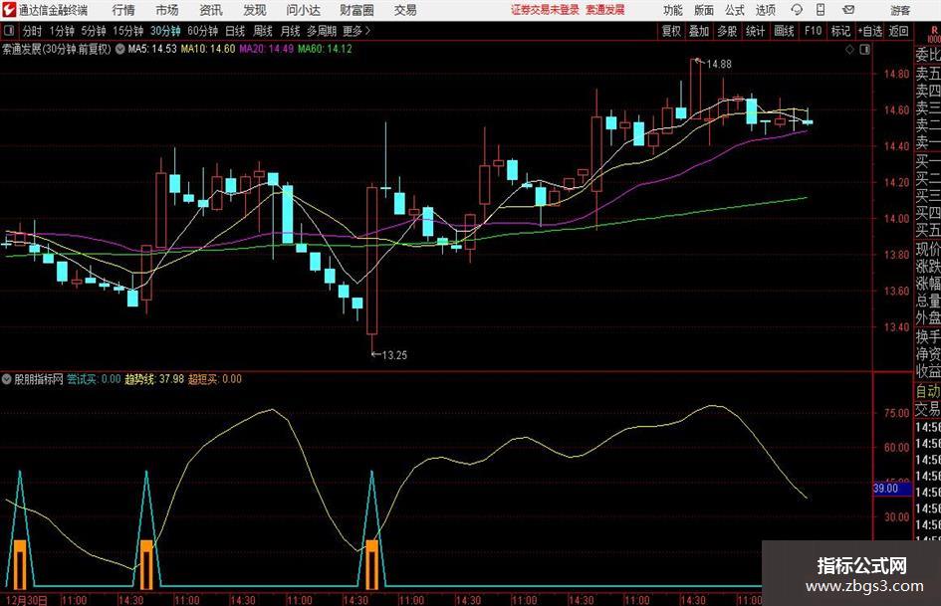This screenshot has width=941, height=606.
Task: Open the mobile phone icon
Action: point(821,10)
